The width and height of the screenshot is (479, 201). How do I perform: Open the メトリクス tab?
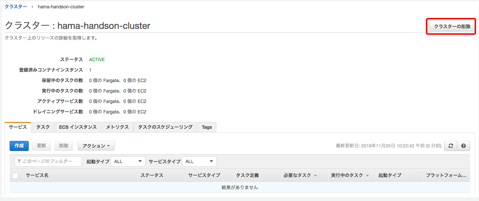pos(117,127)
